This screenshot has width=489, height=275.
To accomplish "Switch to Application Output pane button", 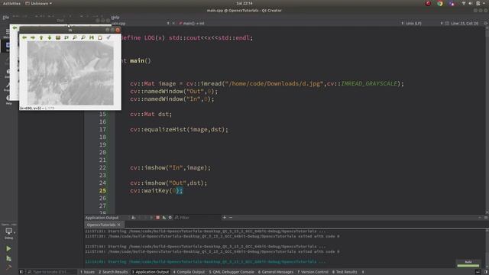I will coord(151,272).
